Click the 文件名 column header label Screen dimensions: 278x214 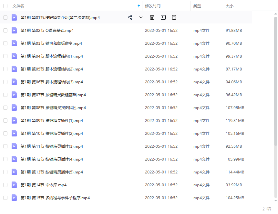[18, 6]
